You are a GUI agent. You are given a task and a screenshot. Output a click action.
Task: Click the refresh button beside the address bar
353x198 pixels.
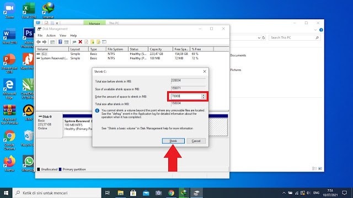click(x=264, y=38)
